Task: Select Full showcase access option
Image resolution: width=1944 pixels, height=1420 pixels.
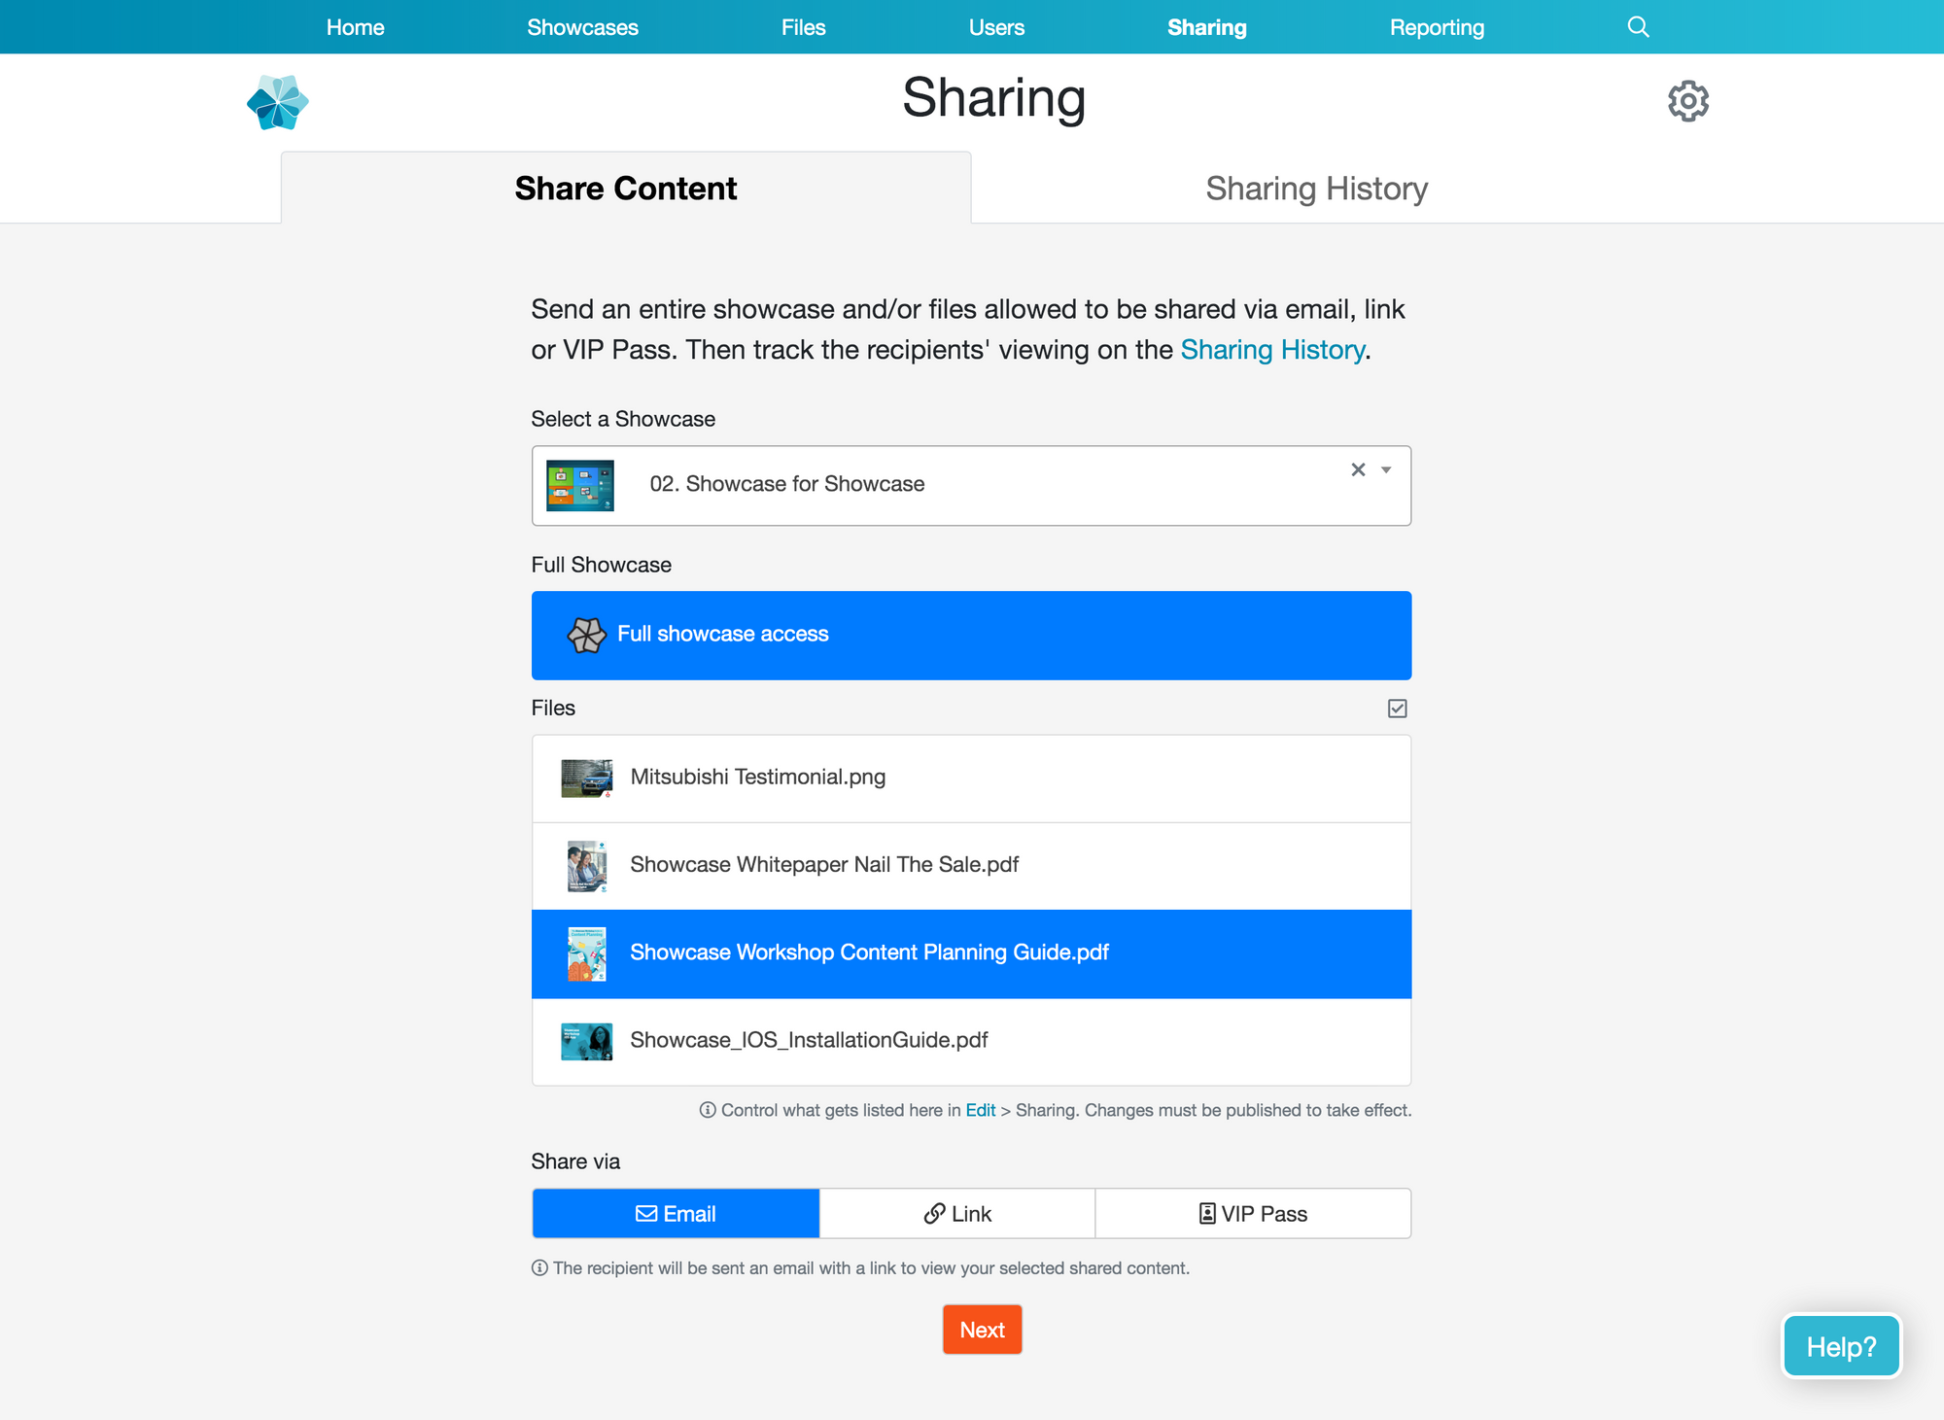Action: click(x=970, y=635)
